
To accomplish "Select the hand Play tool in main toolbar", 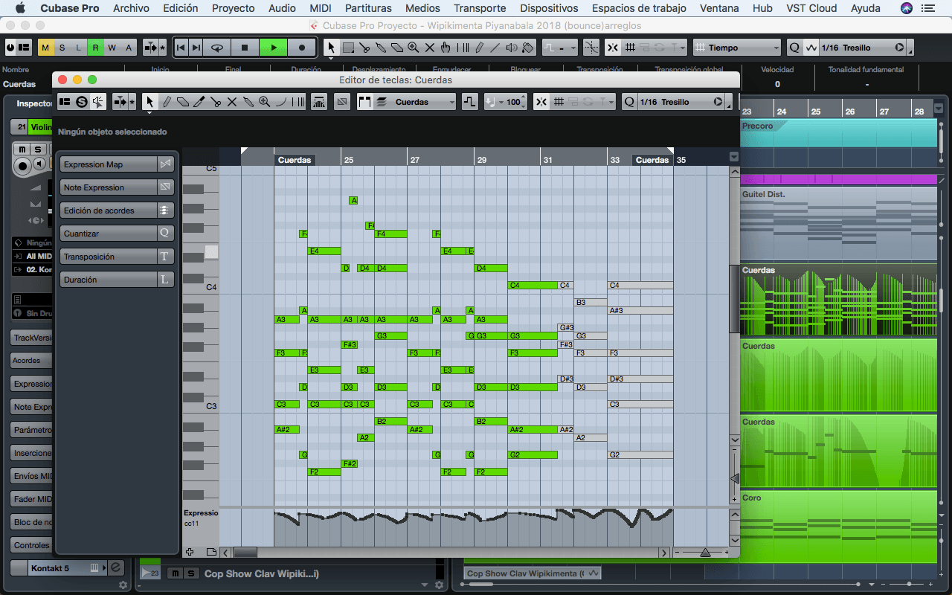I will tap(446, 48).
